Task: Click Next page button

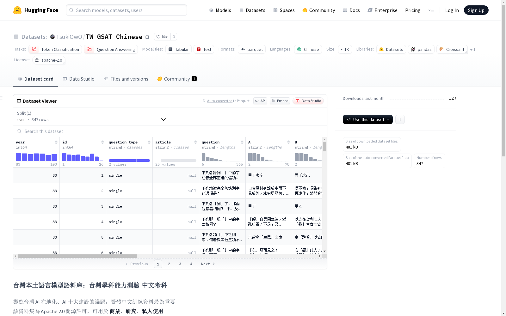Action: tap(208, 264)
